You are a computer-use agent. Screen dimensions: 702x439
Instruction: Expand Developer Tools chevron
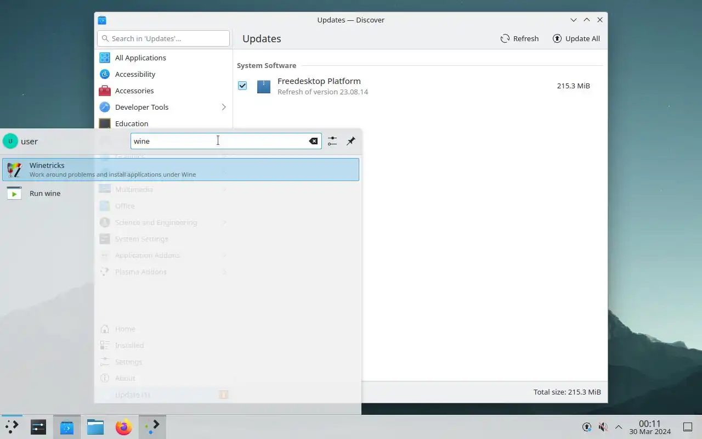pos(224,107)
